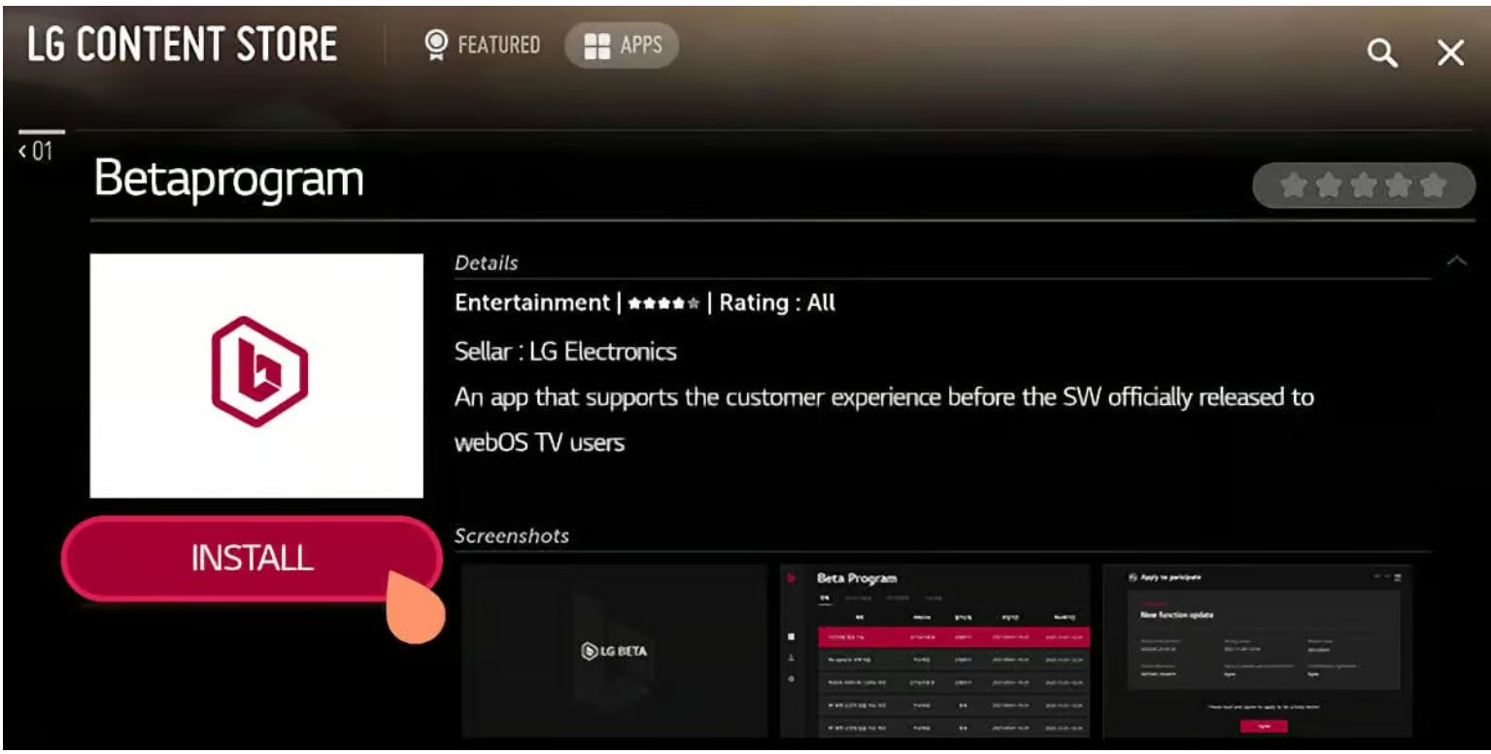Click the app description about webOS TV users
1491x754 pixels.
tap(884, 420)
